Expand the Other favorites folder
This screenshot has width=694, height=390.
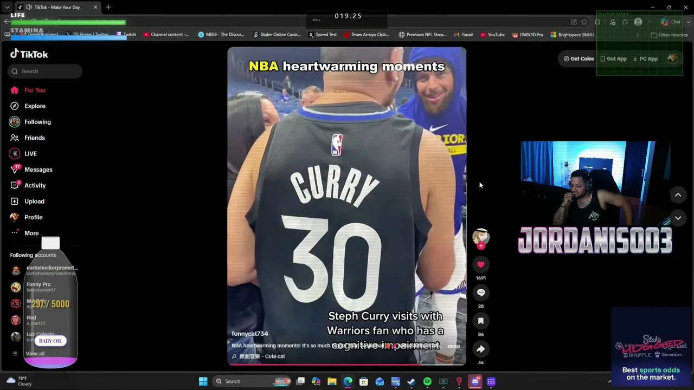coord(669,35)
